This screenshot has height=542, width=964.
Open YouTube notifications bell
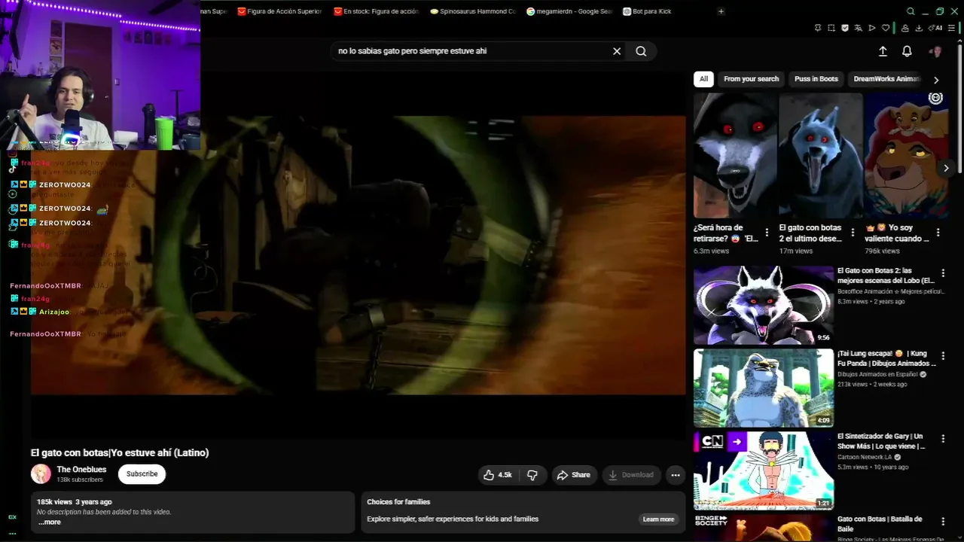pyautogui.click(x=907, y=51)
